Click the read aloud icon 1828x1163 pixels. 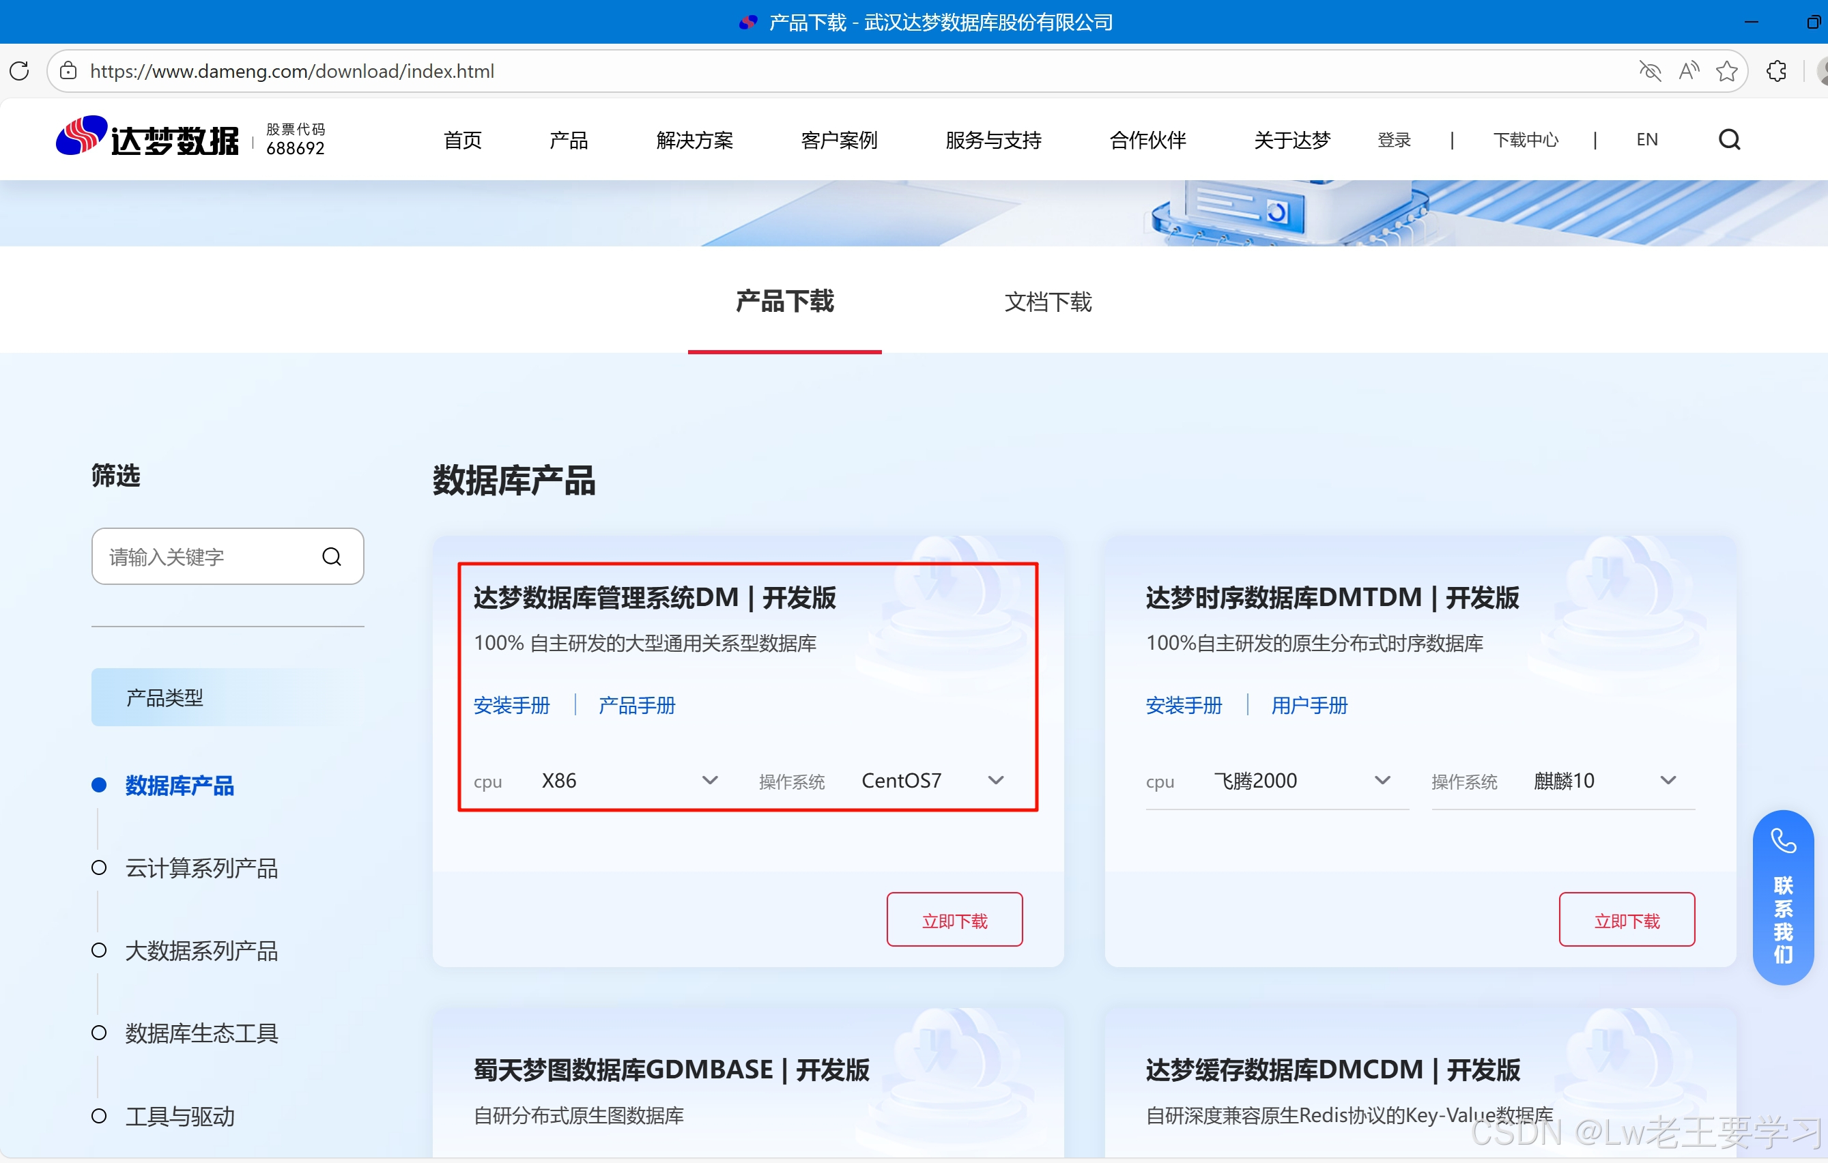(1688, 70)
